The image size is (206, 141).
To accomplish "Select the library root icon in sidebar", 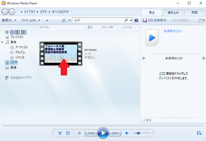I will click(x=7, y=32).
